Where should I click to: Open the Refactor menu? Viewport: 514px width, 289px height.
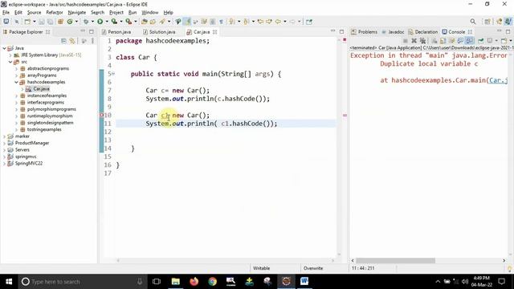pos(55,13)
